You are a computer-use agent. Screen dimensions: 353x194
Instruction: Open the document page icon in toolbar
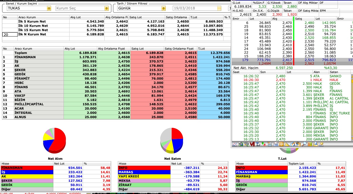click(270, 144)
